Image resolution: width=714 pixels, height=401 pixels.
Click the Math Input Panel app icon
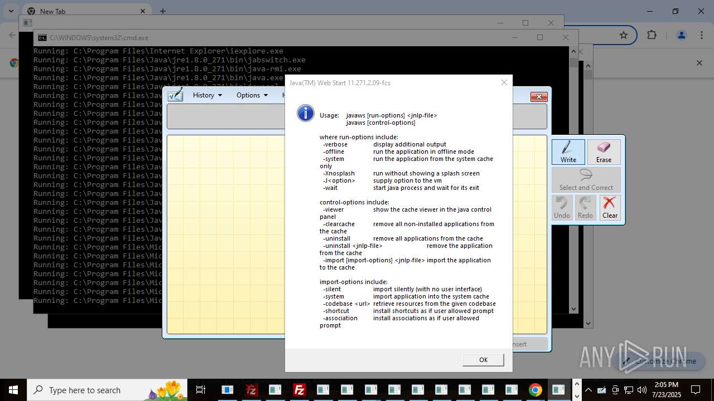coord(175,95)
